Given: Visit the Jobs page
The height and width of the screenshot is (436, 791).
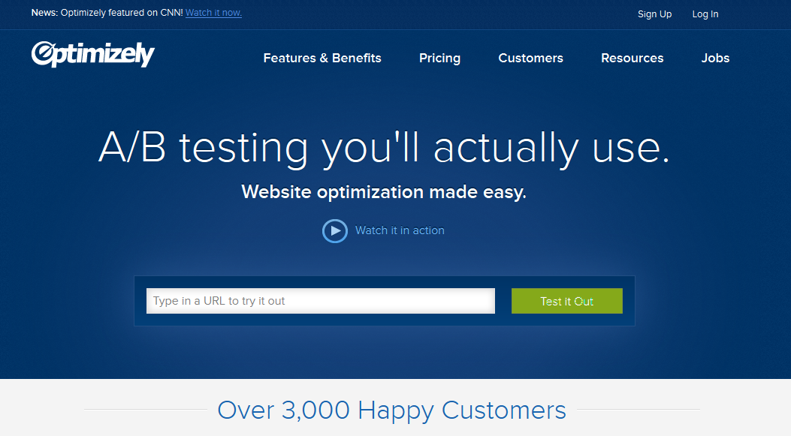Looking at the screenshot, I should click(715, 58).
